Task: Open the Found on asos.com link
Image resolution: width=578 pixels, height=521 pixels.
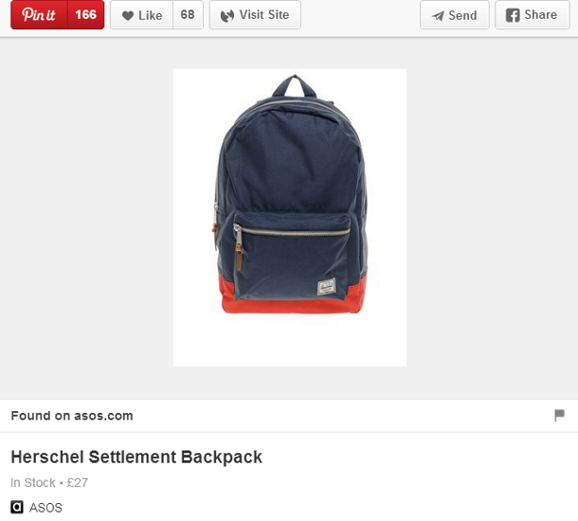Action: pos(72,416)
